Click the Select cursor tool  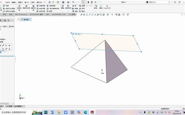click(x=83, y=2)
